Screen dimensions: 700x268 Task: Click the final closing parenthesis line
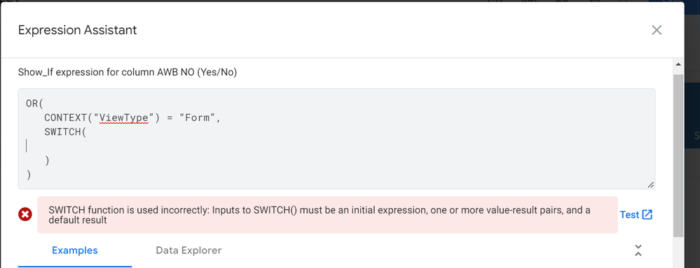tap(29, 175)
